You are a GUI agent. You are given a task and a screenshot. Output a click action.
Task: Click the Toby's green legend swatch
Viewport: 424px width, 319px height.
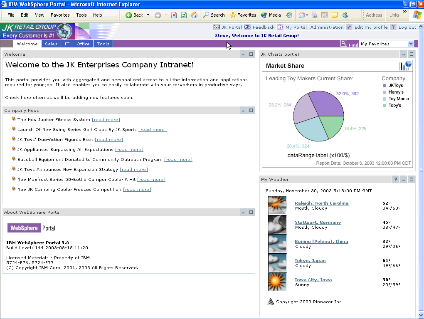coord(385,106)
